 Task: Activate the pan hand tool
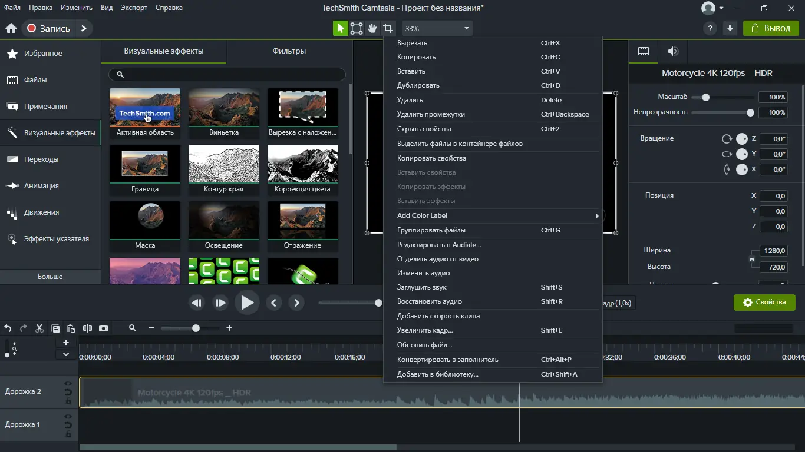pyautogui.click(x=372, y=28)
